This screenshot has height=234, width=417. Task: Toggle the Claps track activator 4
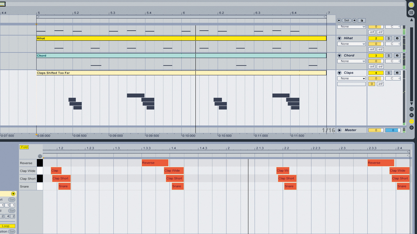pyautogui.click(x=376, y=73)
